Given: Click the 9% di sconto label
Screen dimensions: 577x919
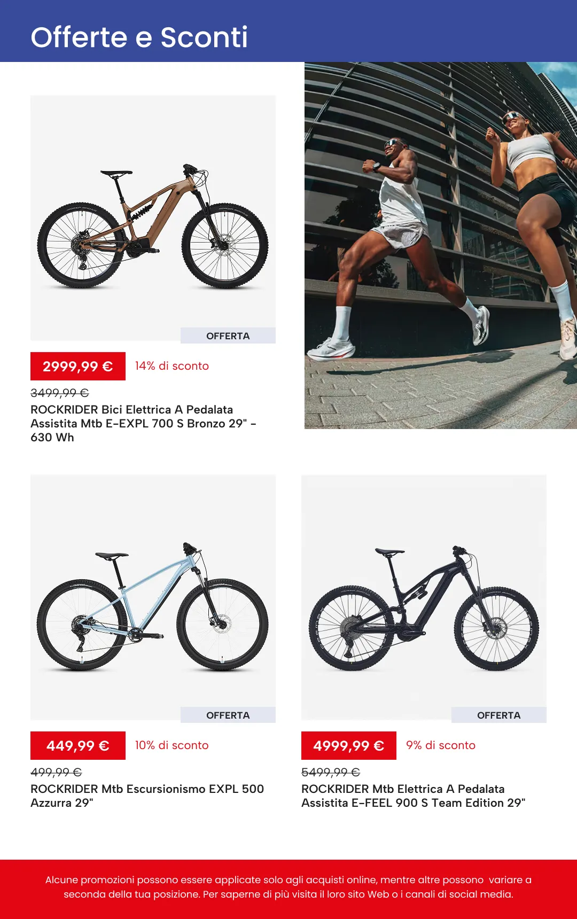Looking at the screenshot, I should click(x=441, y=745).
